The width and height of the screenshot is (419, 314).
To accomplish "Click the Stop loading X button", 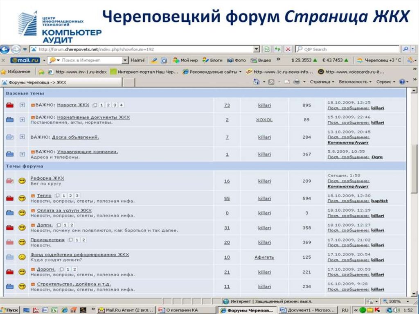I will (288, 49).
